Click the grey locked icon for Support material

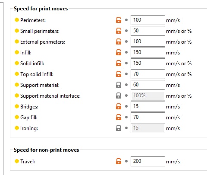click(x=119, y=85)
